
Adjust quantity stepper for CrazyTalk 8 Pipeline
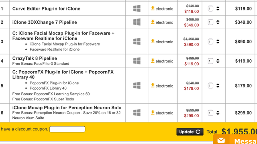click(x=218, y=61)
